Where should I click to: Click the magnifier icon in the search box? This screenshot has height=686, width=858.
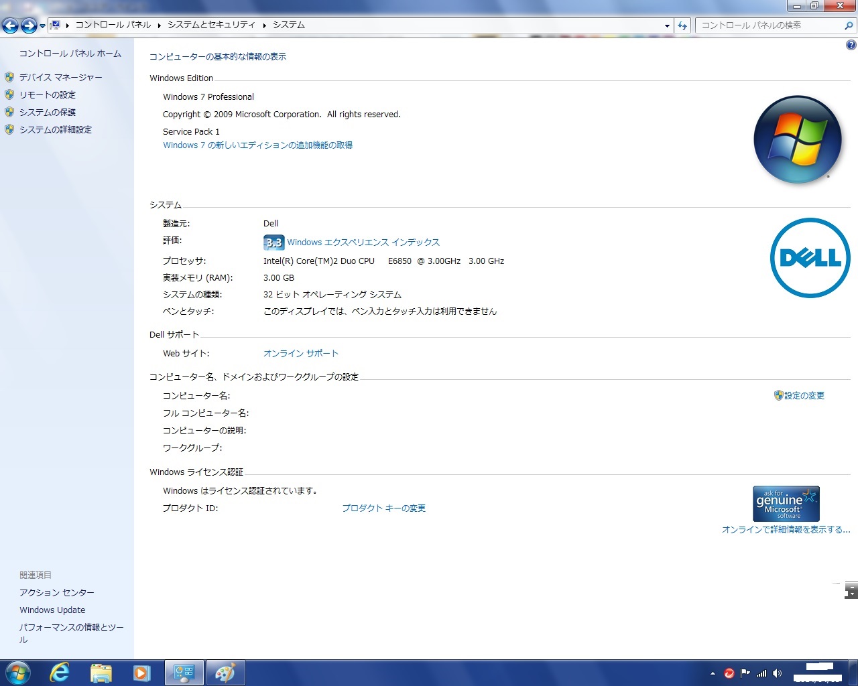coord(849,25)
